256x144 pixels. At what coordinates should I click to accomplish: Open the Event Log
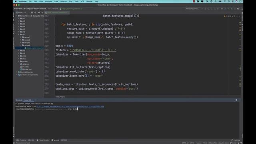236,140
